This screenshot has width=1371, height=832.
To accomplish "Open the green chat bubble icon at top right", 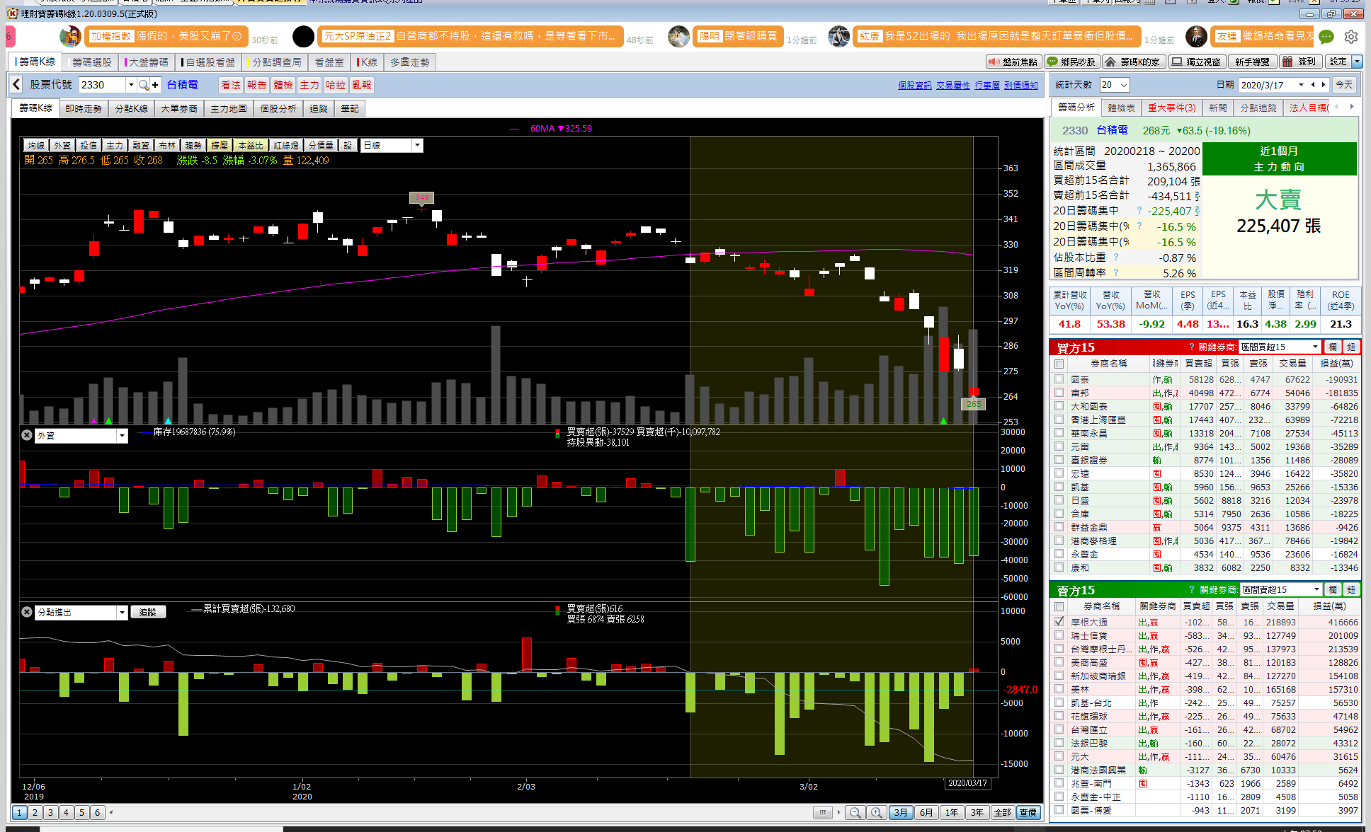I will (x=1326, y=37).
